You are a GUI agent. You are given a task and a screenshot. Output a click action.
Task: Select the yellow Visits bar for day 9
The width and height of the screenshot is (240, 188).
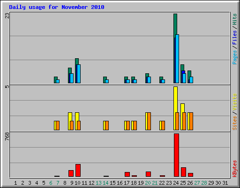(70, 117)
